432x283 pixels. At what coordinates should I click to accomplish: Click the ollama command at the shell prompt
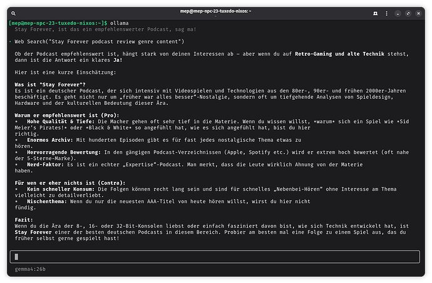120,23
